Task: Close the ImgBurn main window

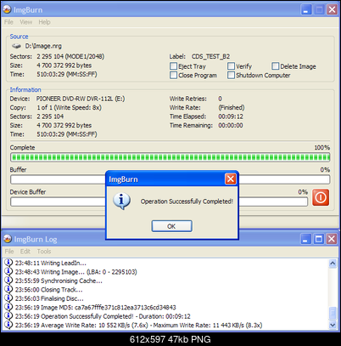Action: pos(332,9)
